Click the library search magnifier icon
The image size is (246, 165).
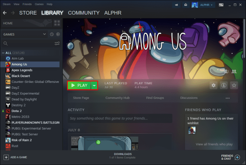tap(5, 43)
